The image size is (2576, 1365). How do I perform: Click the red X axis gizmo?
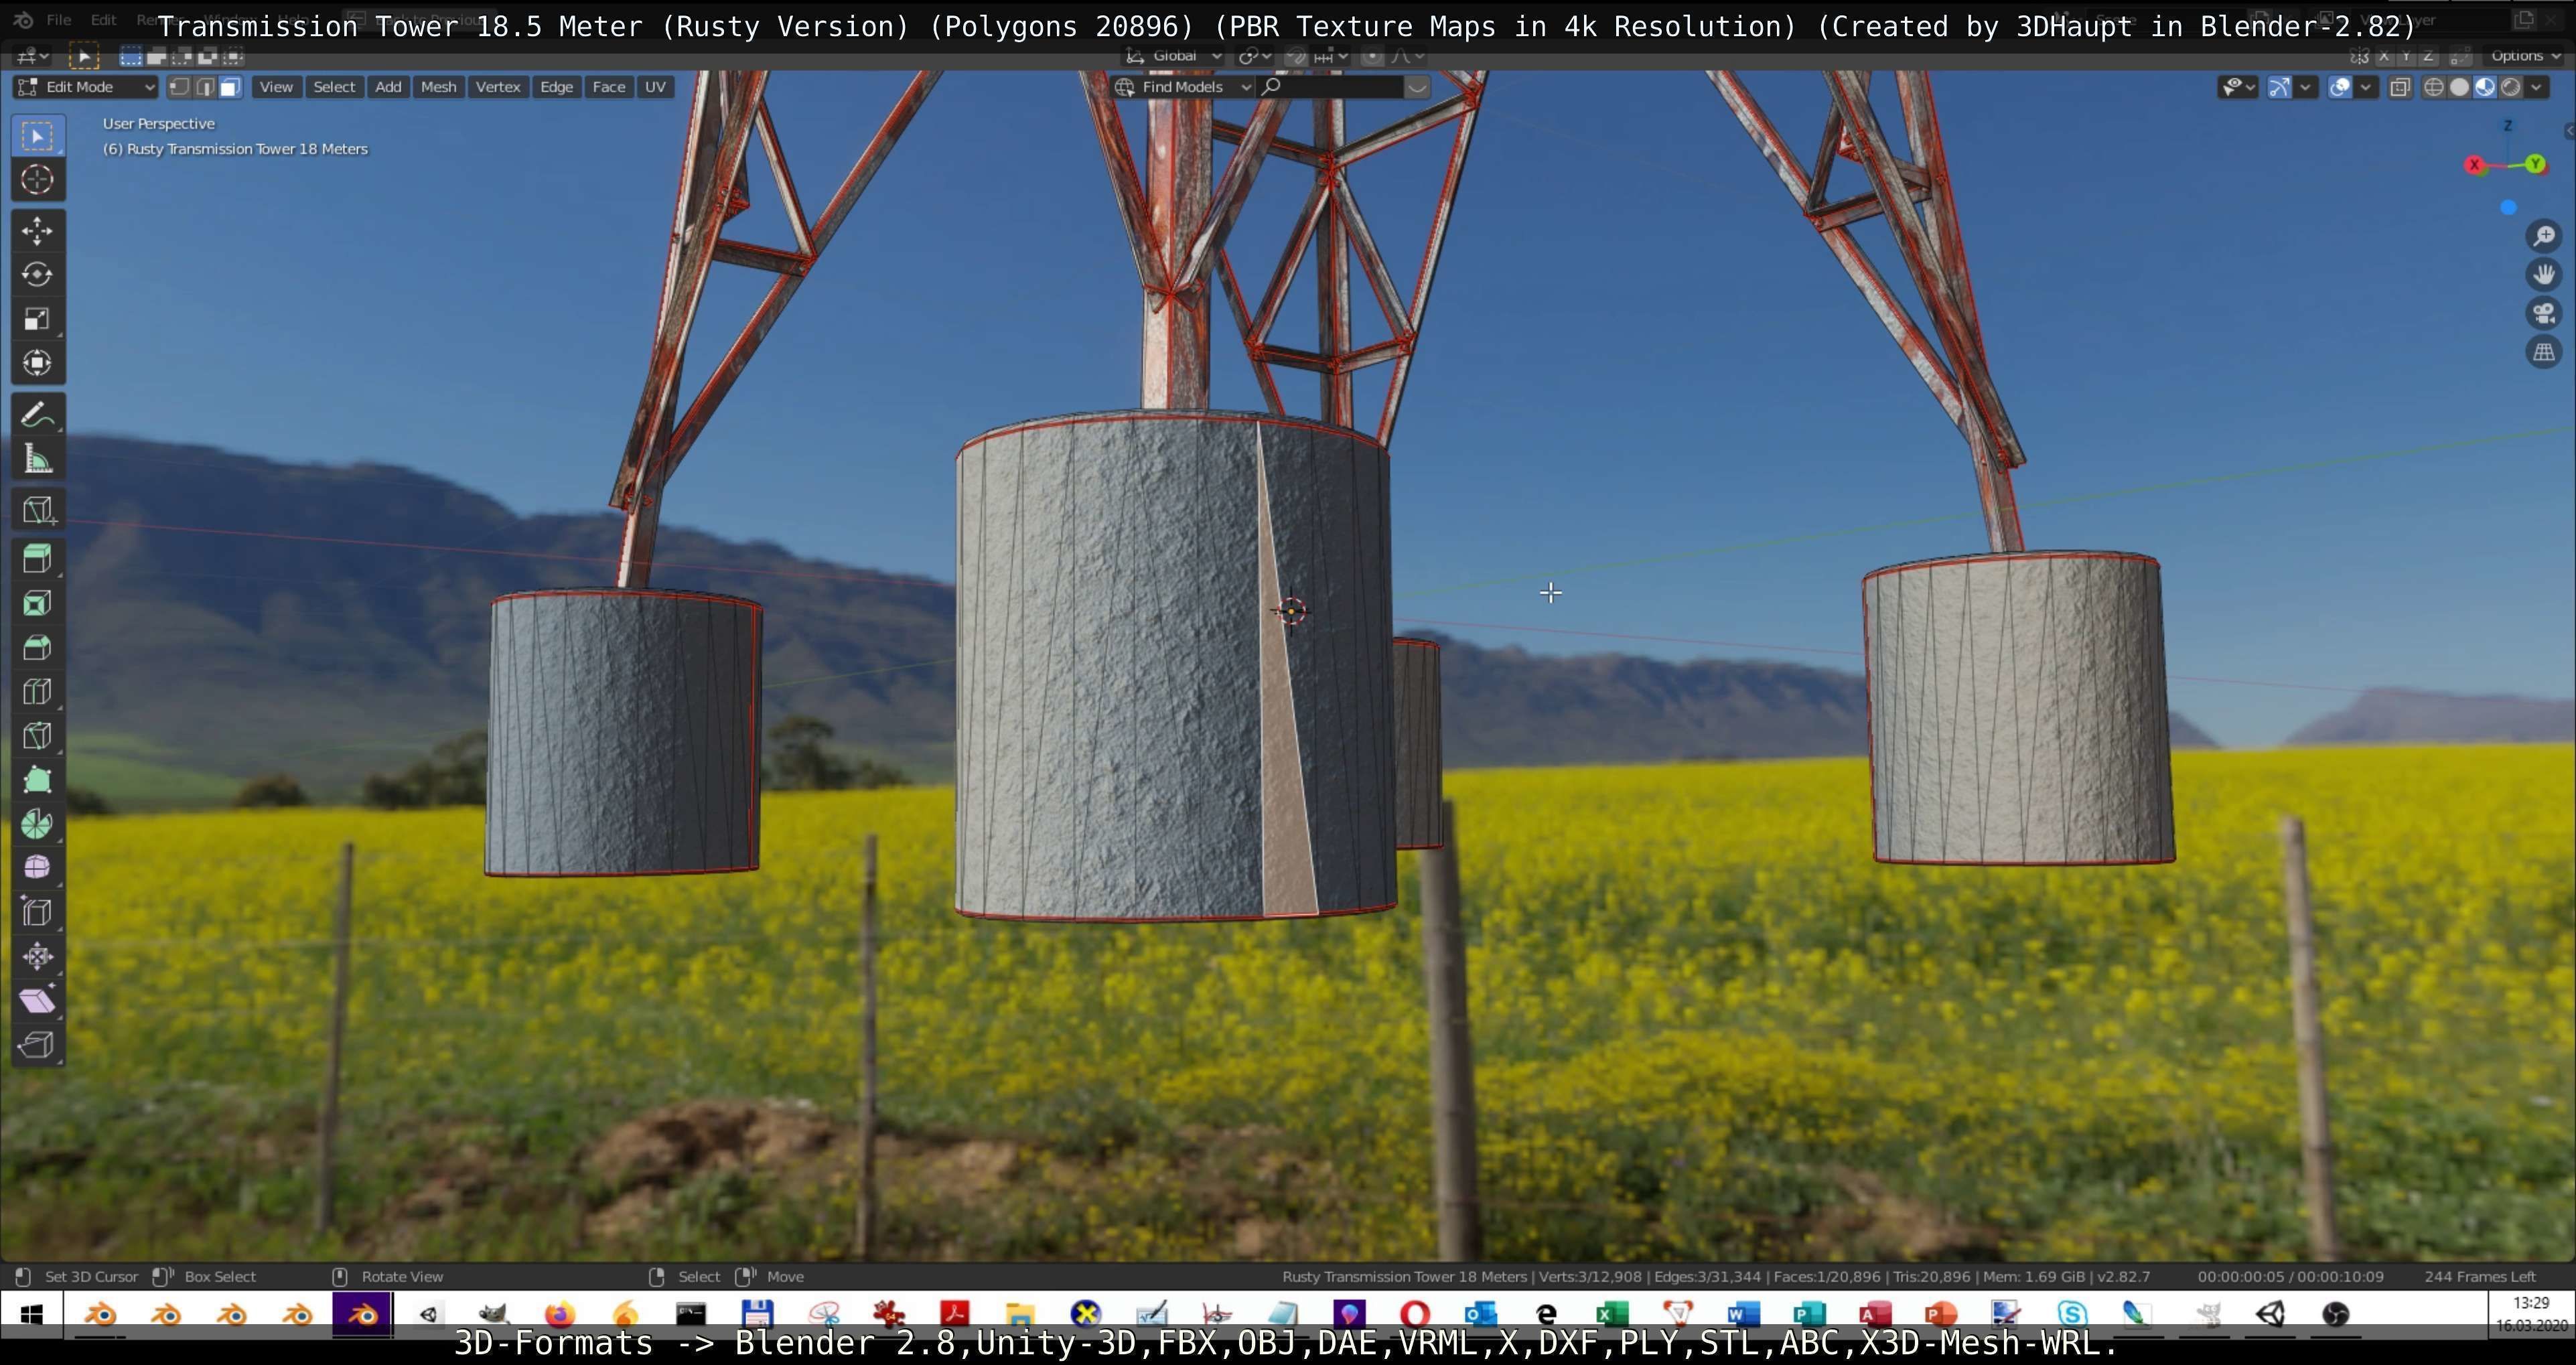[x=2474, y=165]
